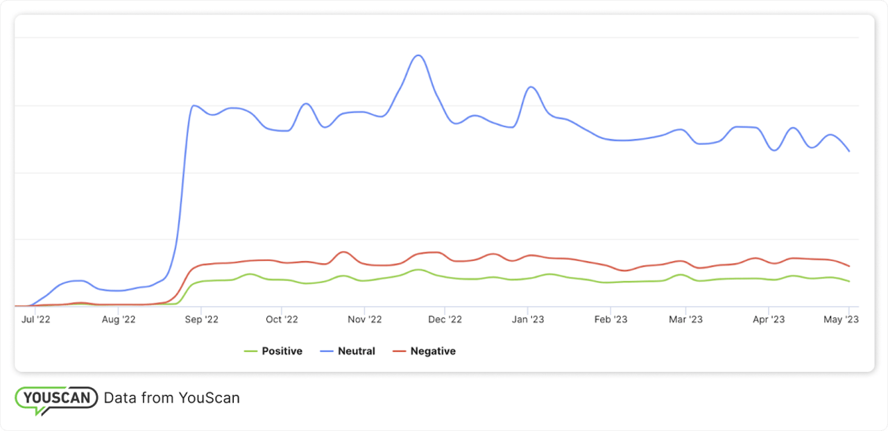888x431 pixels.
Task: Click the Jul '22 axis label
Action: tap(36, 319)
